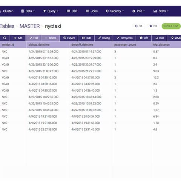Click the Config table button

(x=104, y=38)
